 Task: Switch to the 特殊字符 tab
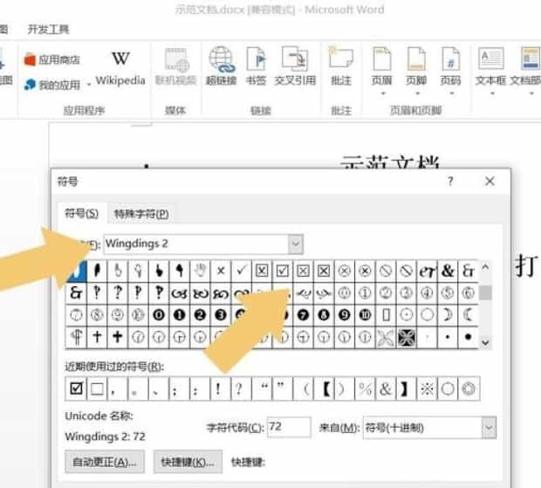140,213
